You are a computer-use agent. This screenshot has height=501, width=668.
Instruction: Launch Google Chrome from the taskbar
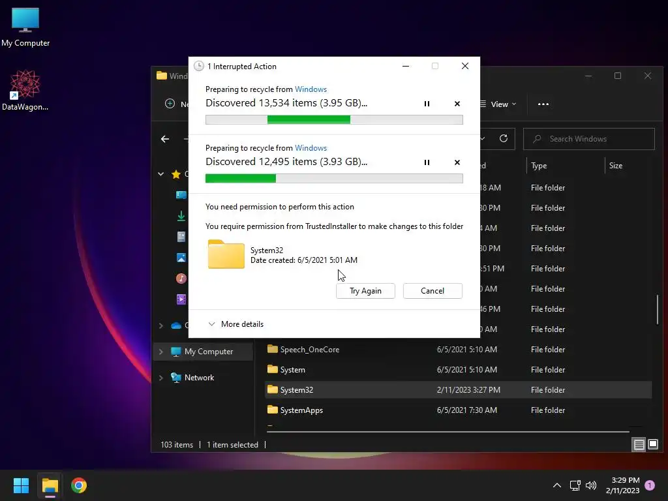(x=79, y=485)
